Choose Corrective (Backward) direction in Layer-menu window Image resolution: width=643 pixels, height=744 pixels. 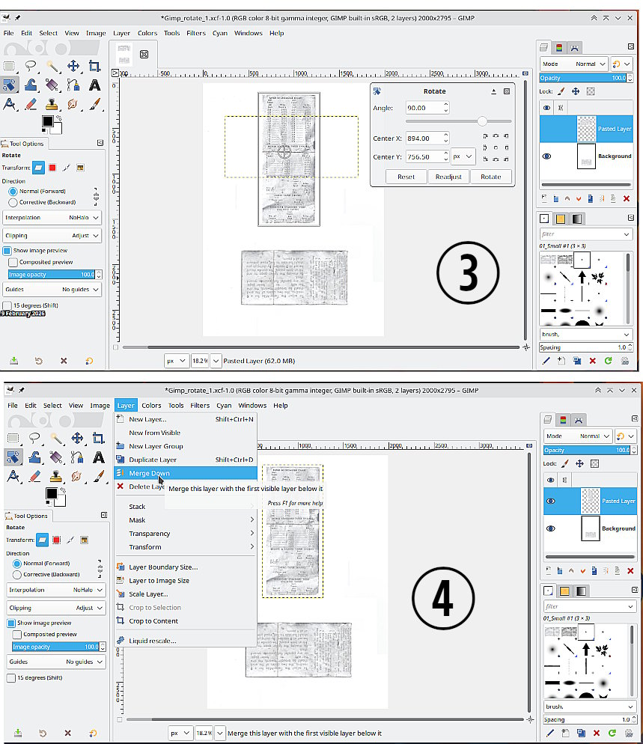(46, 575)
